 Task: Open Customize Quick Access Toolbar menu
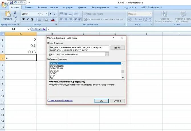point(29,2)
